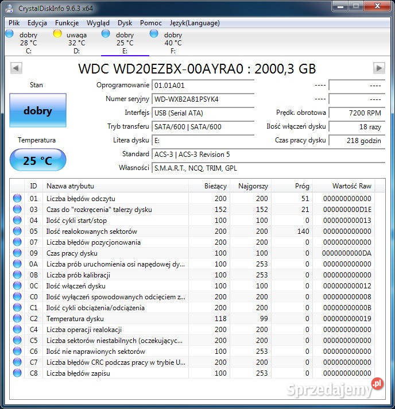Select the drive E: status orb

tap(106, 34)
